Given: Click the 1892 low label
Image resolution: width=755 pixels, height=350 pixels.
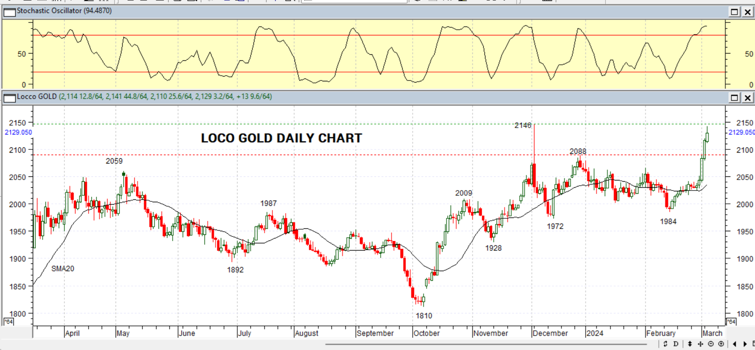Looking at the screenshot, I should (x=235, y=270).
